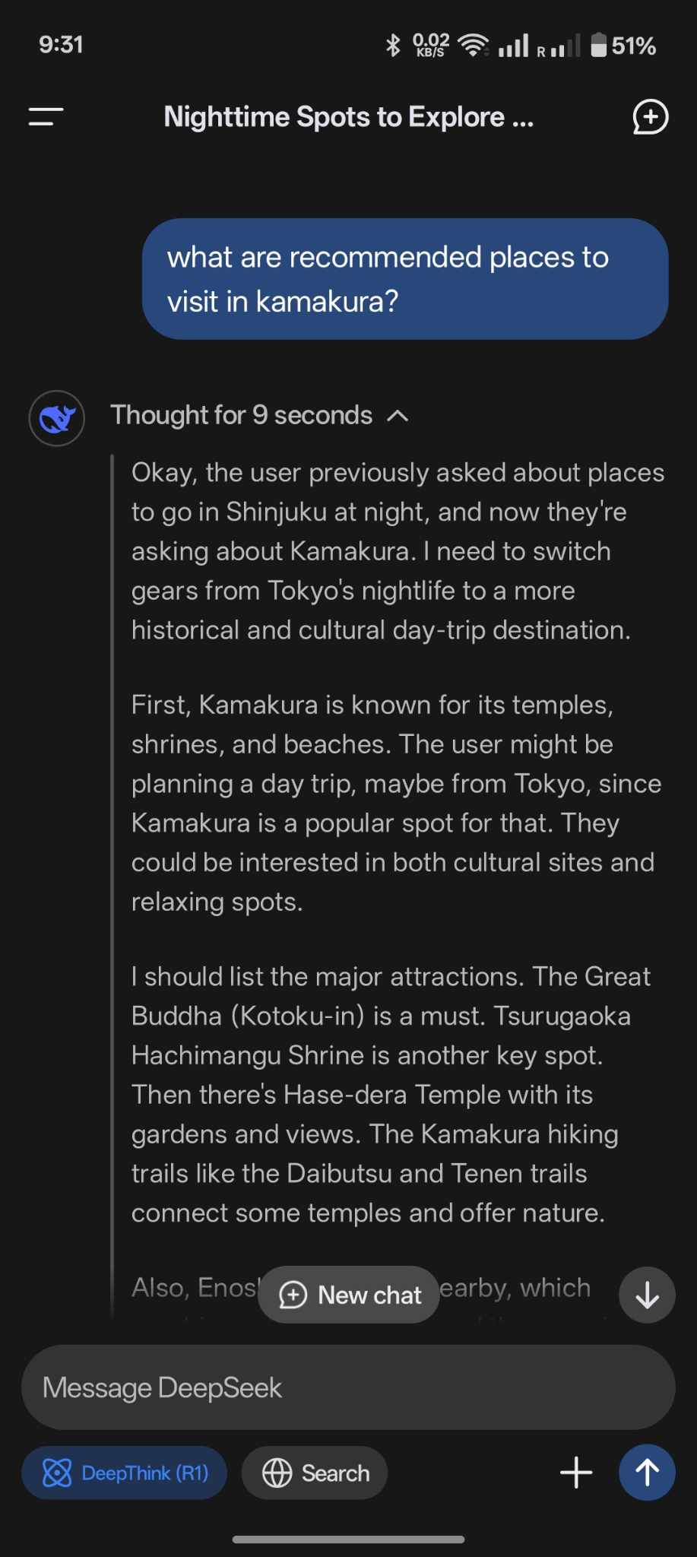Toggle the DeepThink (R1) mode
Image resolution: width=697 pixels, height=1557 pixels.
coord(125,1473)
